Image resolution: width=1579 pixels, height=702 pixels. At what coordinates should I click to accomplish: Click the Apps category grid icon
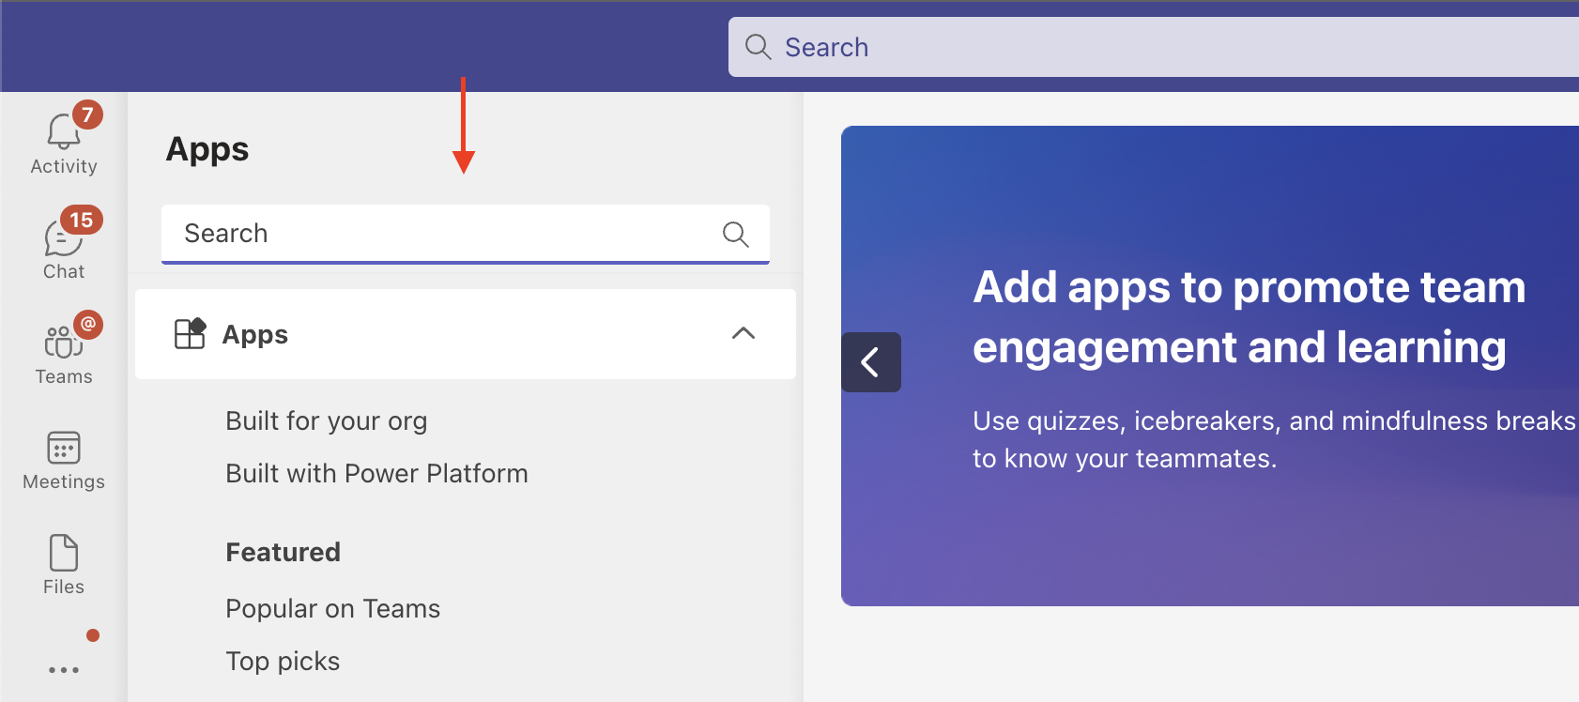click(191, 333)
